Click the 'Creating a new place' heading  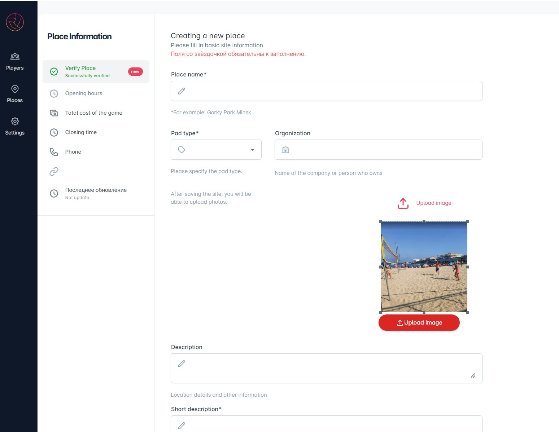tap(208, 36)
